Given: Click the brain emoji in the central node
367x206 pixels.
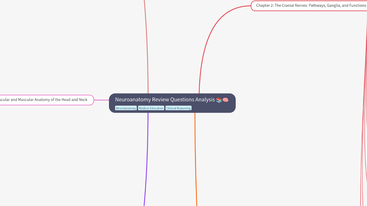Looking at the screenshot, I should [x=225, y=100].
